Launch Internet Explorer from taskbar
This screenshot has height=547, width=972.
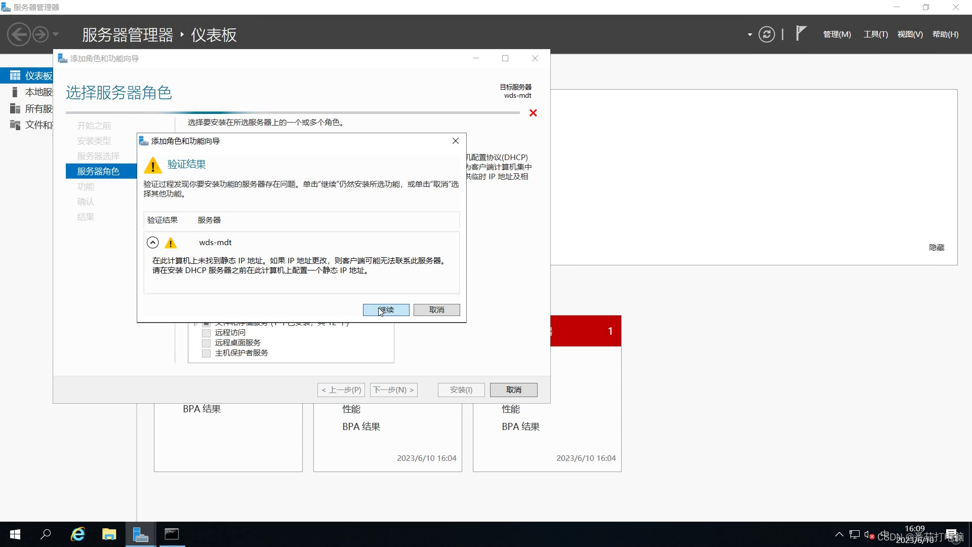tap(78, 534)
